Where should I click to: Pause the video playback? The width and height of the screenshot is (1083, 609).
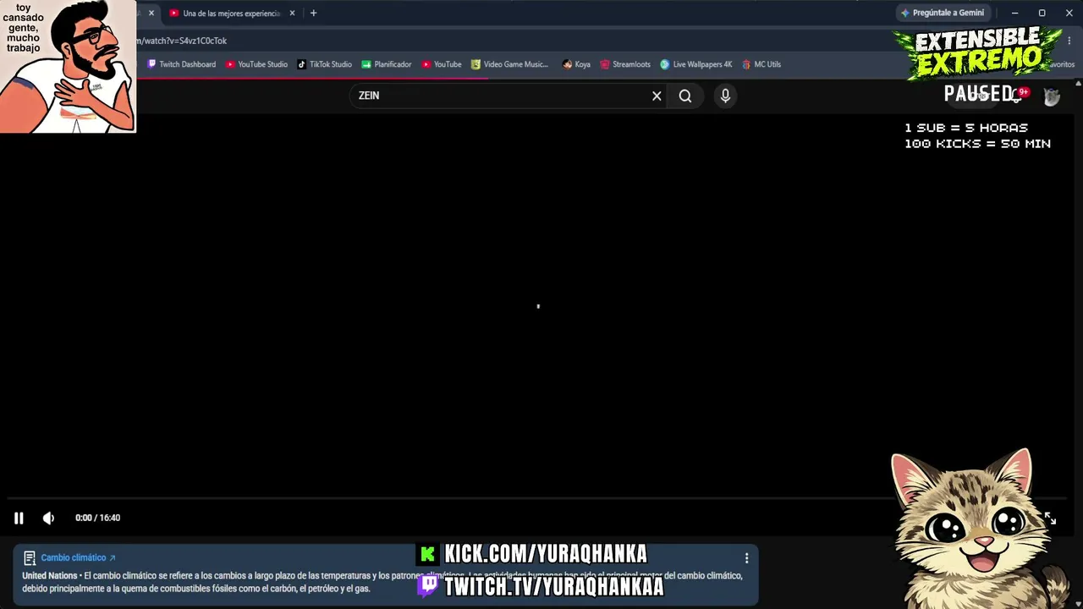[19, 518]
